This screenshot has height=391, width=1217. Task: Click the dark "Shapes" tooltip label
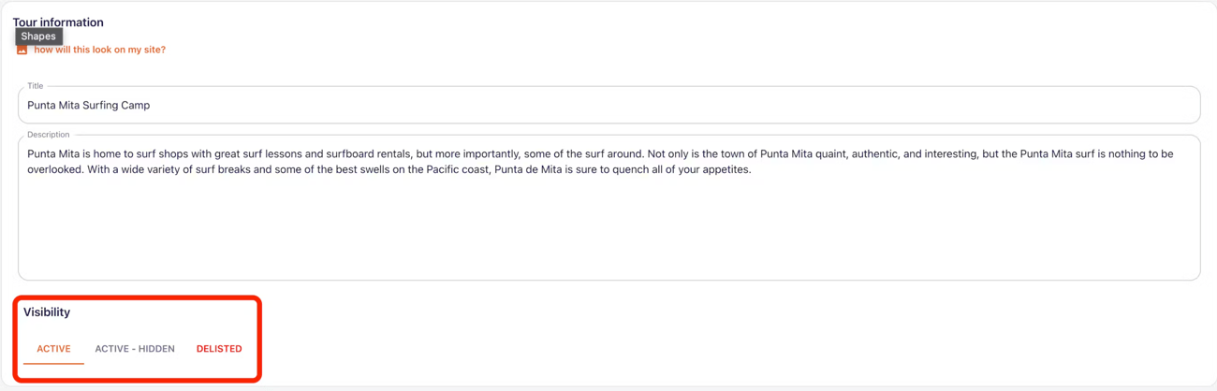(38, 36)
